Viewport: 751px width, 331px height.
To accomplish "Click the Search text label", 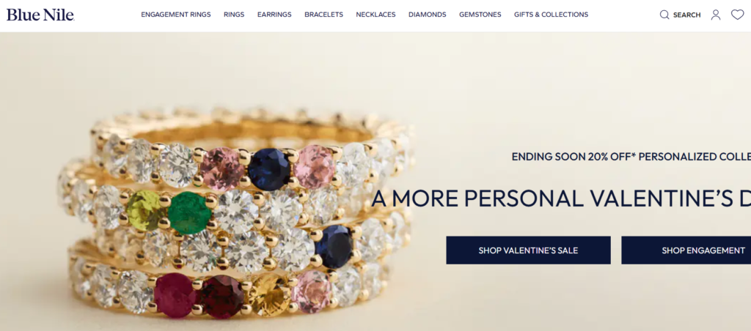I will pos(686,15).
